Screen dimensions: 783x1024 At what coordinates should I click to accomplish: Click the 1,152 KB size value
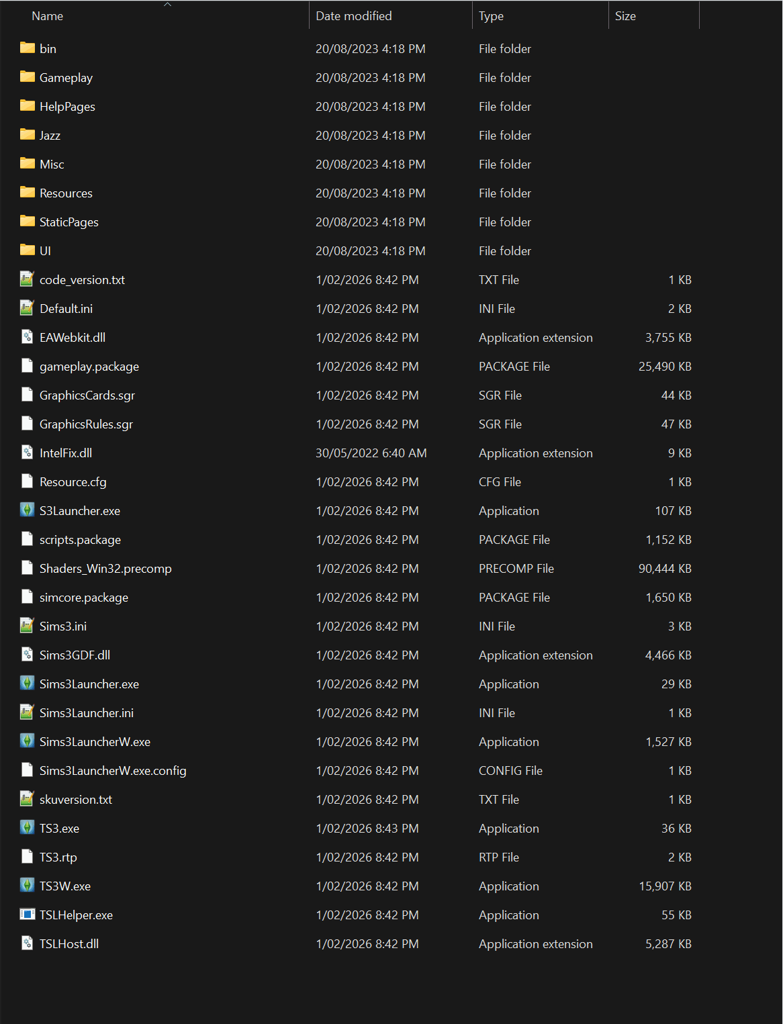point(668,539)
